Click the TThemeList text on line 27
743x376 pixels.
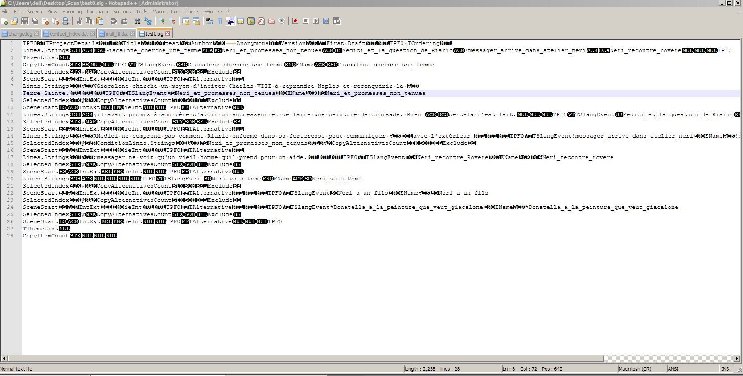(41, 229)
